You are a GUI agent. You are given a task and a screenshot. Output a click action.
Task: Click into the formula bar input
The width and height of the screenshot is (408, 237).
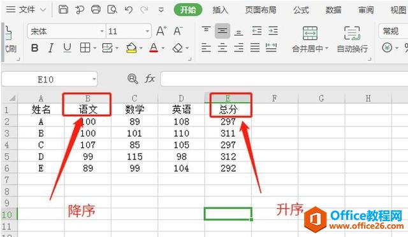tap(284, 79)
